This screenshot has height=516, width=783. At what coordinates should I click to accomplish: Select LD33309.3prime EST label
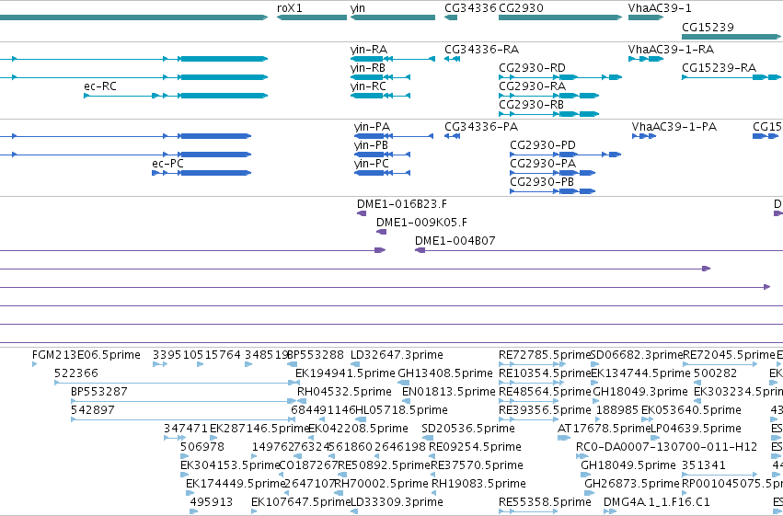397,502
